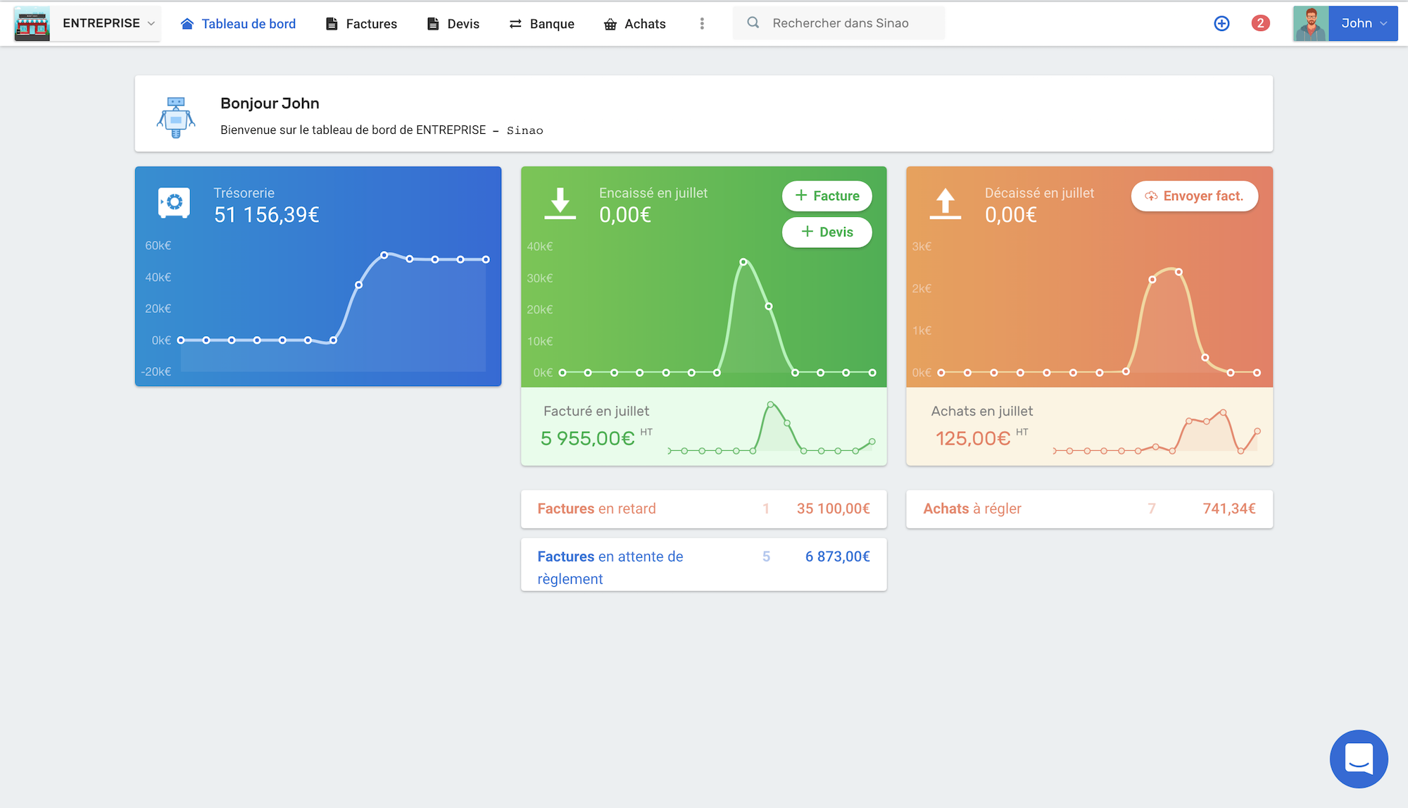Open the chat support bubble
Viewport: 1408px width, 808px height.
point(1359,759)
